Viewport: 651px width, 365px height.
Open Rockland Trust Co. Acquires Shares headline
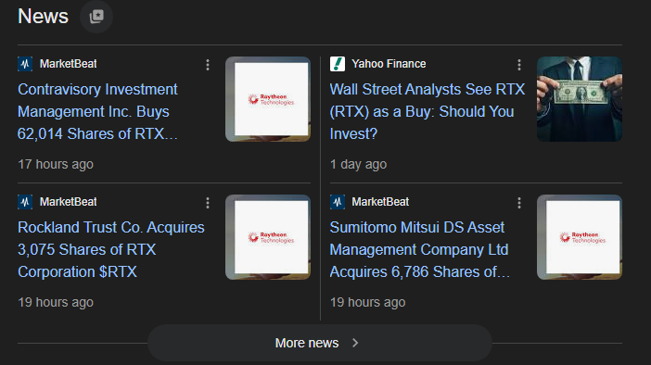pyautogui.click(x=111, y=250)
